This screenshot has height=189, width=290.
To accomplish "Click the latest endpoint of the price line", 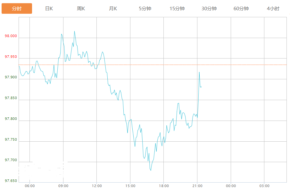I will pyautogui.click(x=201, y=86).
